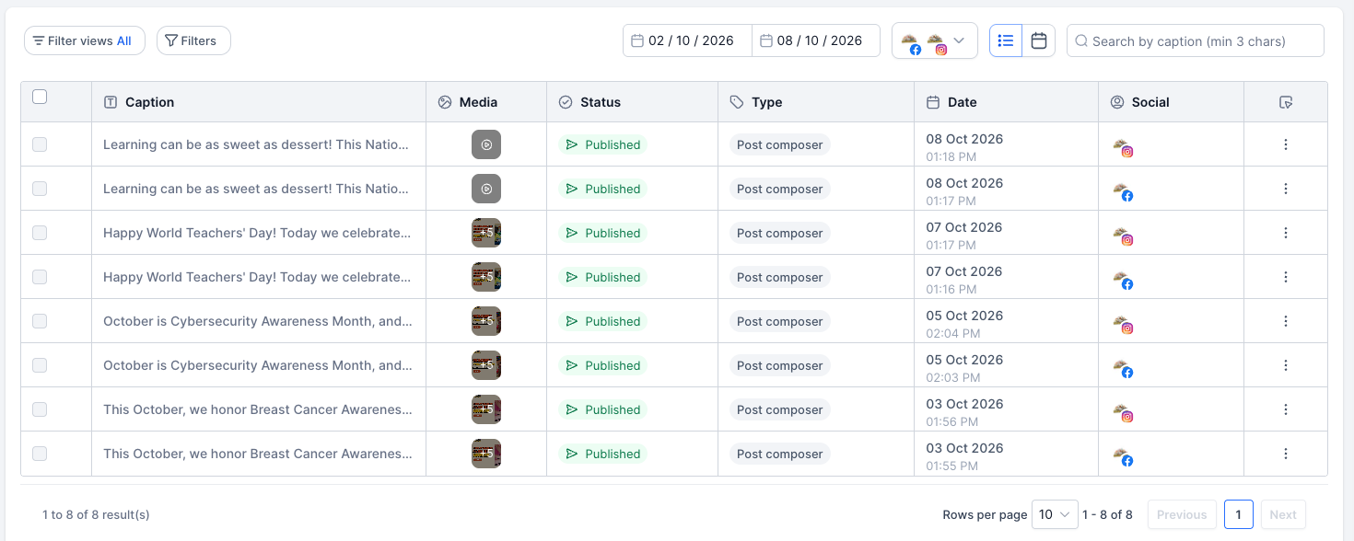The width and height of the screenshot is (1354, 541).
Task: Select the checkbox for the 08 Oct 01:18 PM post
Action: coord(40,144)
